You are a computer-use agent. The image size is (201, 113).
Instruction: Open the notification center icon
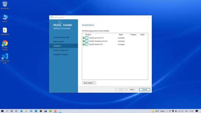click(197, 111)
